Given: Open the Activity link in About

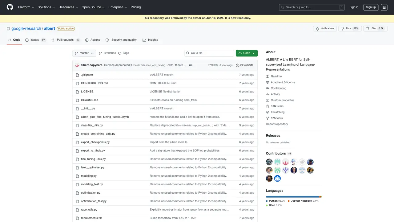Looking at the screenshot, I should 273,94.
